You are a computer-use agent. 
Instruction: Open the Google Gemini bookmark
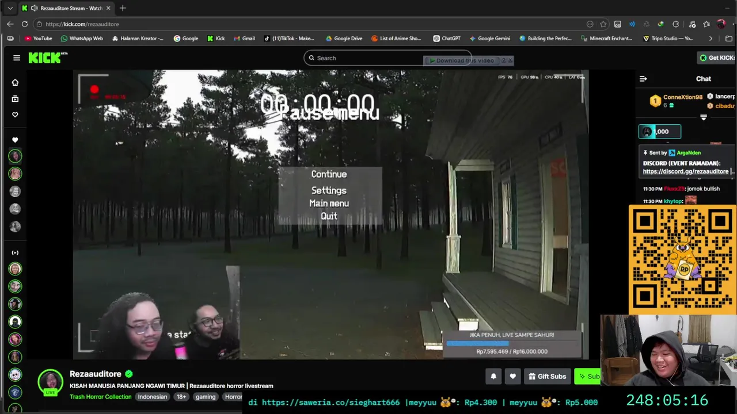coord(489,39)
